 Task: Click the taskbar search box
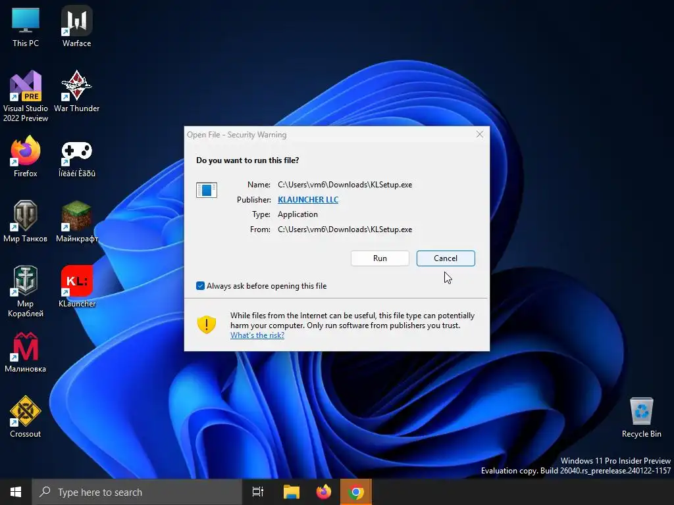point(137,492)
